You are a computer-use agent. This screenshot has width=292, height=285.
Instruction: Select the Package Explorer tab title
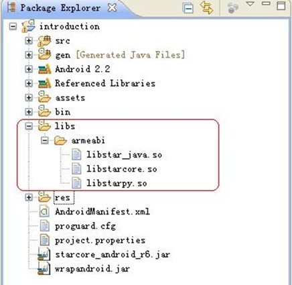60,8
